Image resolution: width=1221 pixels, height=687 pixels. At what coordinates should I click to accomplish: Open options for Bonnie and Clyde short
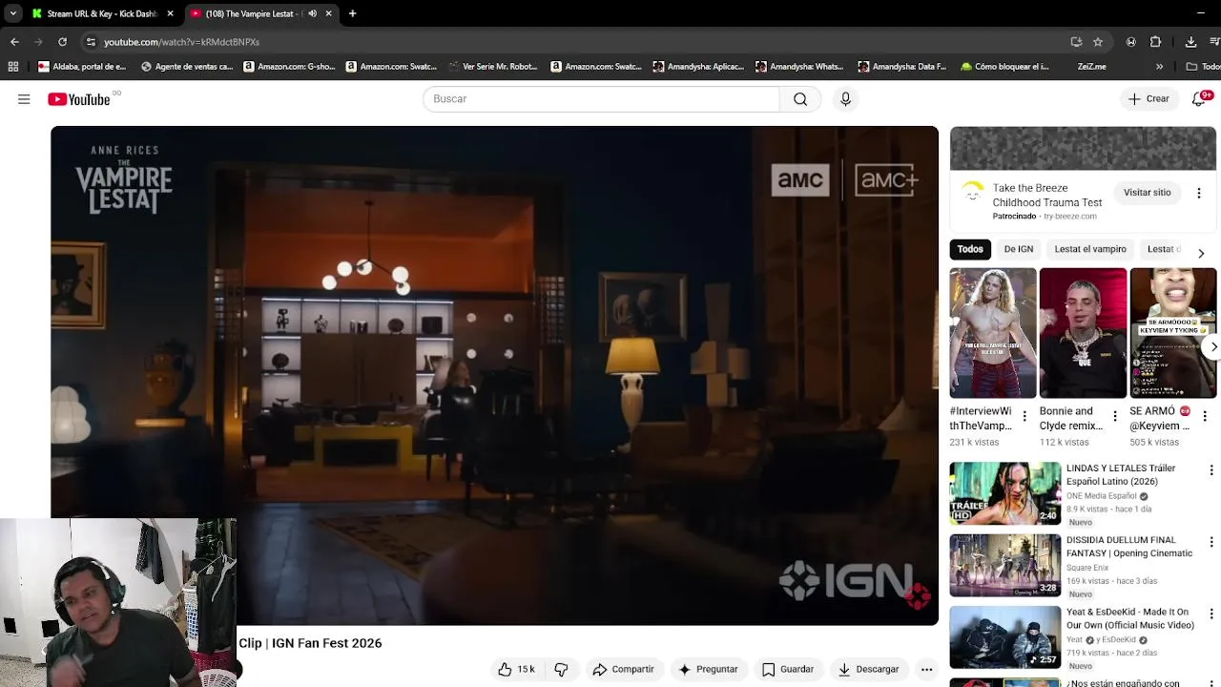pos(1114,416)
